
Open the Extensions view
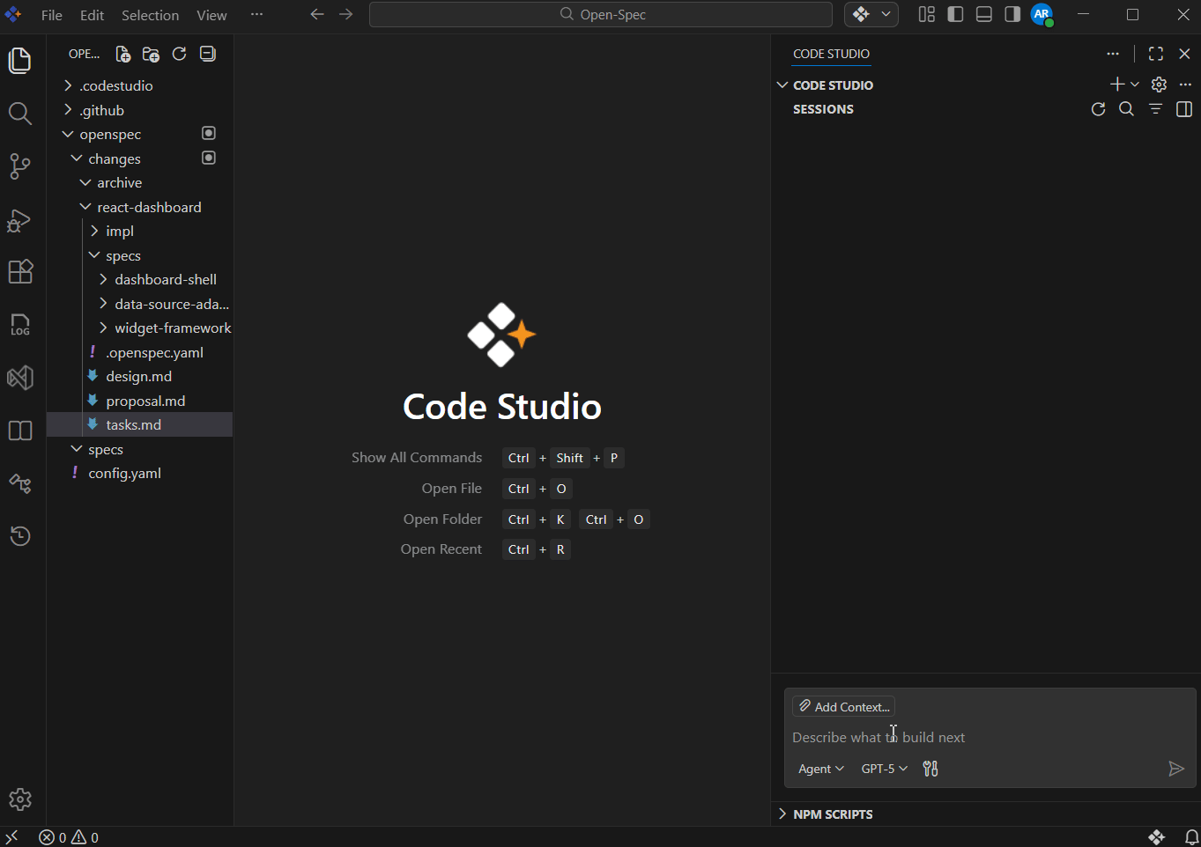(20, 272)
